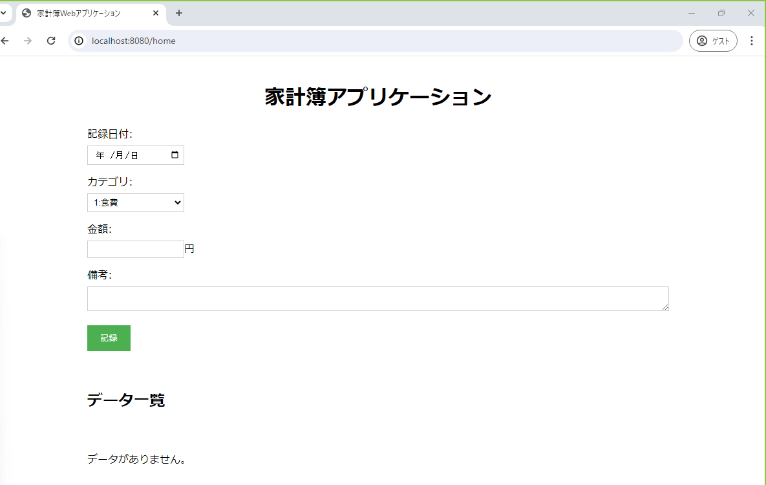Screen dimensions: 766x485
Task: Click the カテゴリ dropdown arrow
Action: click(x=176, y=202)
